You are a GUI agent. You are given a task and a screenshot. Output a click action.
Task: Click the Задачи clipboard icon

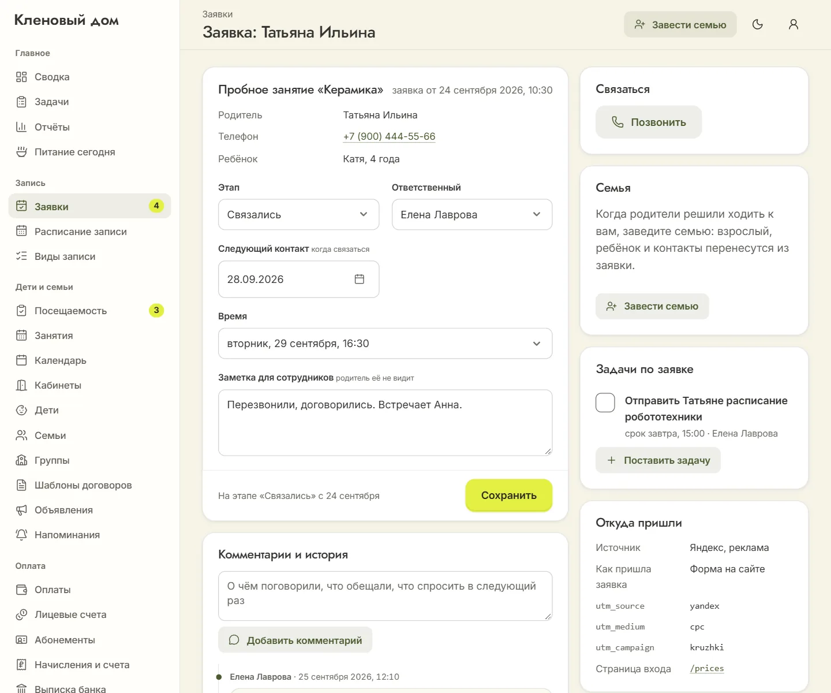(21, 102)
